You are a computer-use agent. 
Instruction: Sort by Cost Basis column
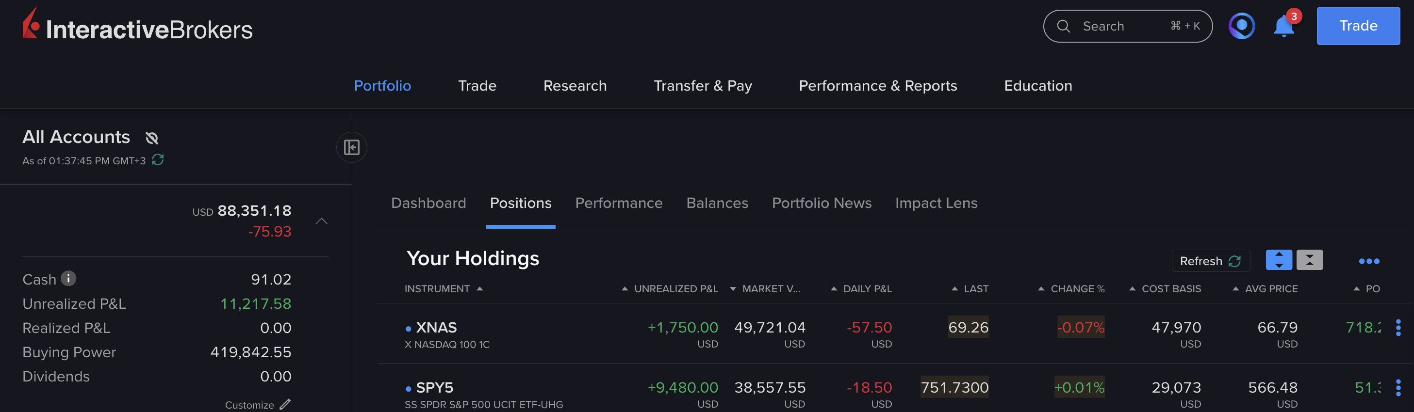(x=1165, y=288)
